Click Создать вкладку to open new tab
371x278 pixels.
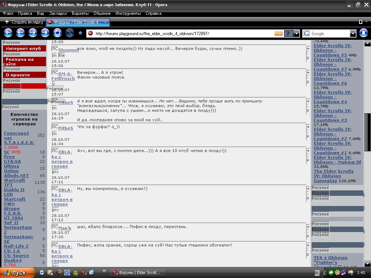24,22
